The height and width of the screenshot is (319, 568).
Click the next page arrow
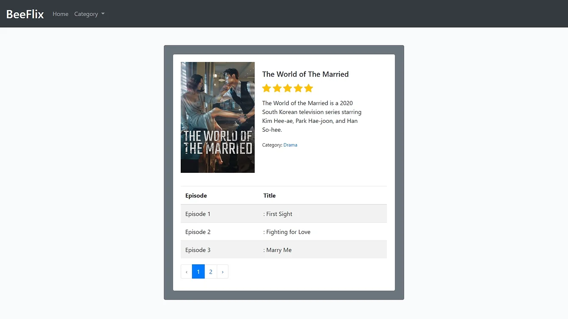click(x=223, y=272)
